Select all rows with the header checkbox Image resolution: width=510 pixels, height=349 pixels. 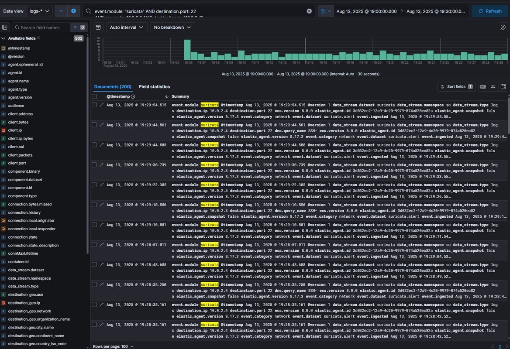click(x=94, y=96)
